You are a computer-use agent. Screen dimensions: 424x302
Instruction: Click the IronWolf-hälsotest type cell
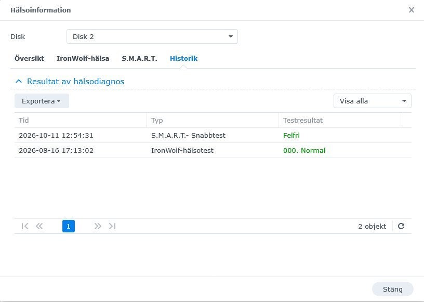click(x=182, y=150)
